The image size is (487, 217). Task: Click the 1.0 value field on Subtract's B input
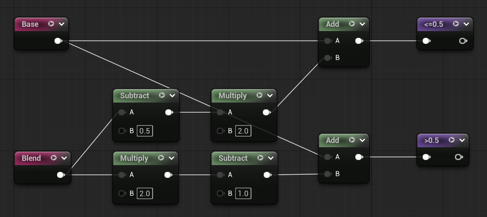pyautogui.click(x=243, y=194)
